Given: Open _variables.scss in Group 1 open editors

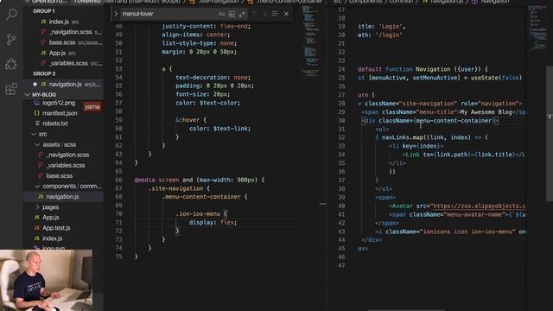Looking at the screenshot, I should coord(64,63).
